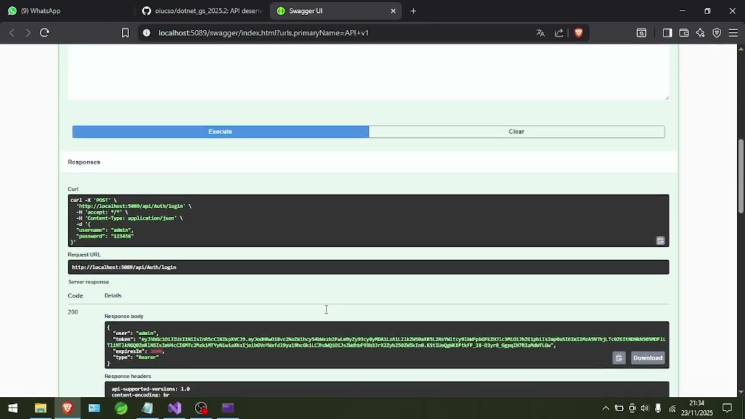Screen dimensions: 745x419
Task: Click inside the request body text area
Action: (368, 73)
